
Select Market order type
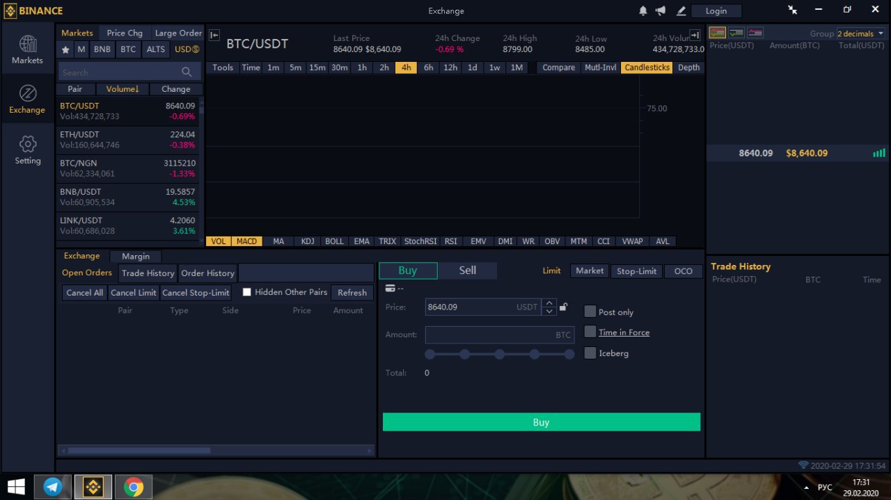[x=590, y=271]
